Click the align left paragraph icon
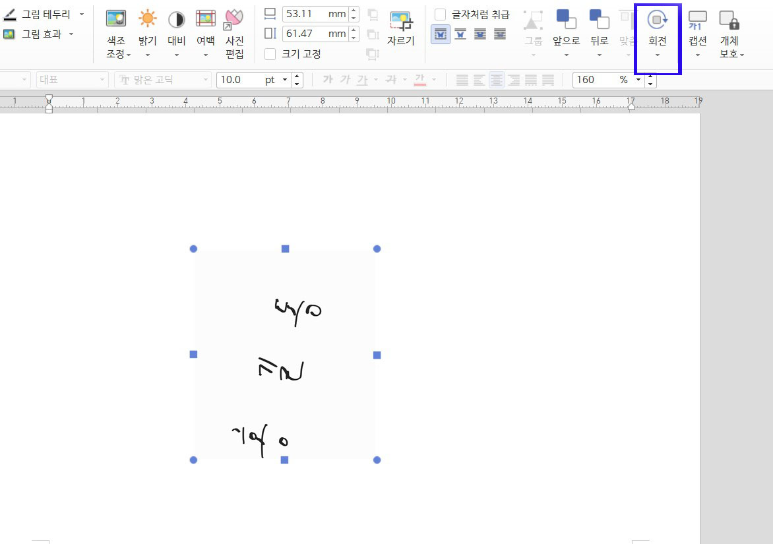 coord(479,80)
